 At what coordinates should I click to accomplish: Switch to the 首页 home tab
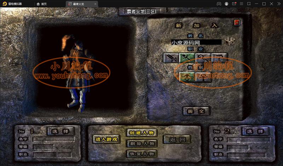pos(42,4)
